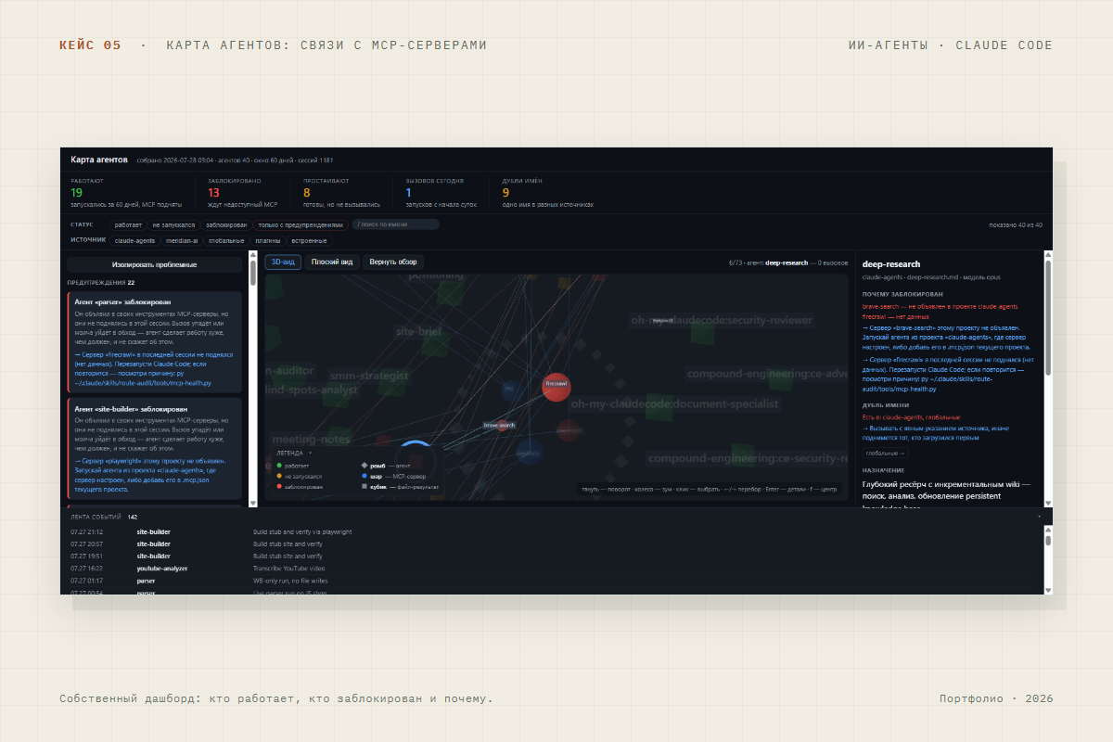The height and width of the screenshot is (742, 1113).
Task: Click the 'Заблокировано' stat value 13
Action: coord(214,192)
